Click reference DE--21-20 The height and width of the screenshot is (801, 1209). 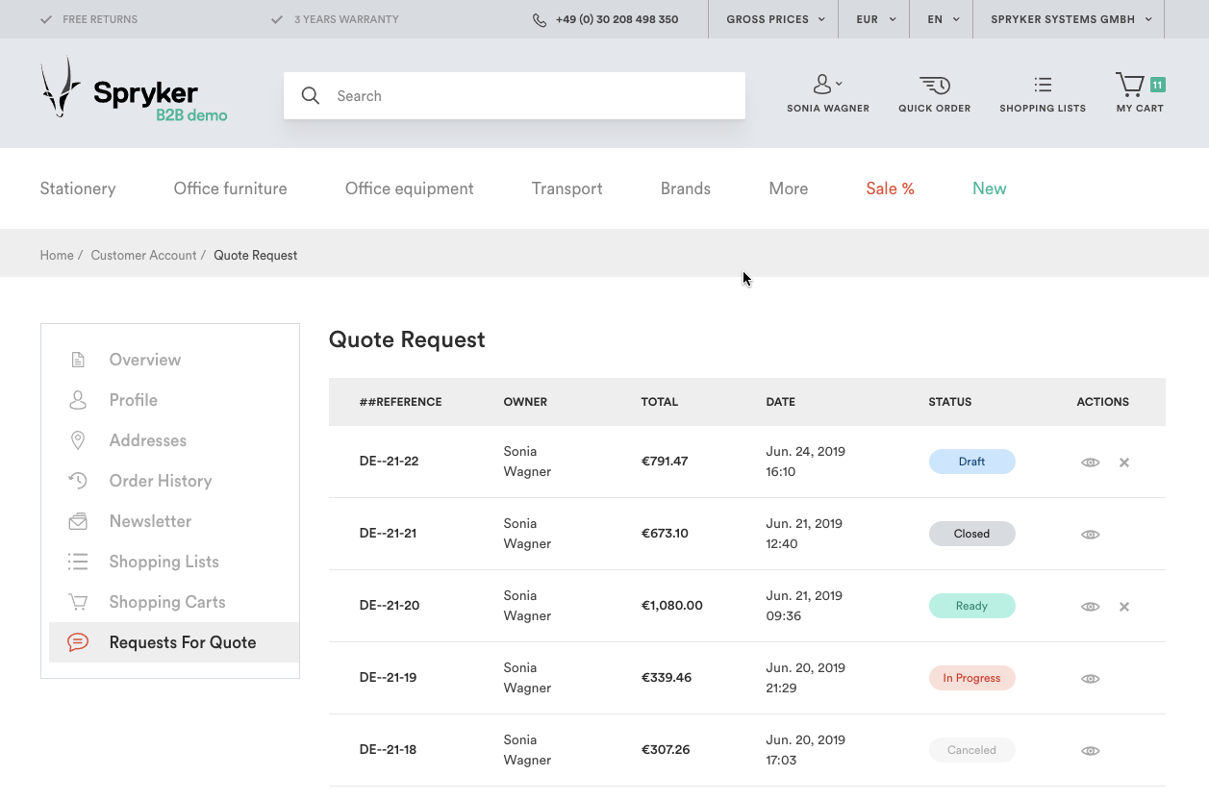[389, 605]
